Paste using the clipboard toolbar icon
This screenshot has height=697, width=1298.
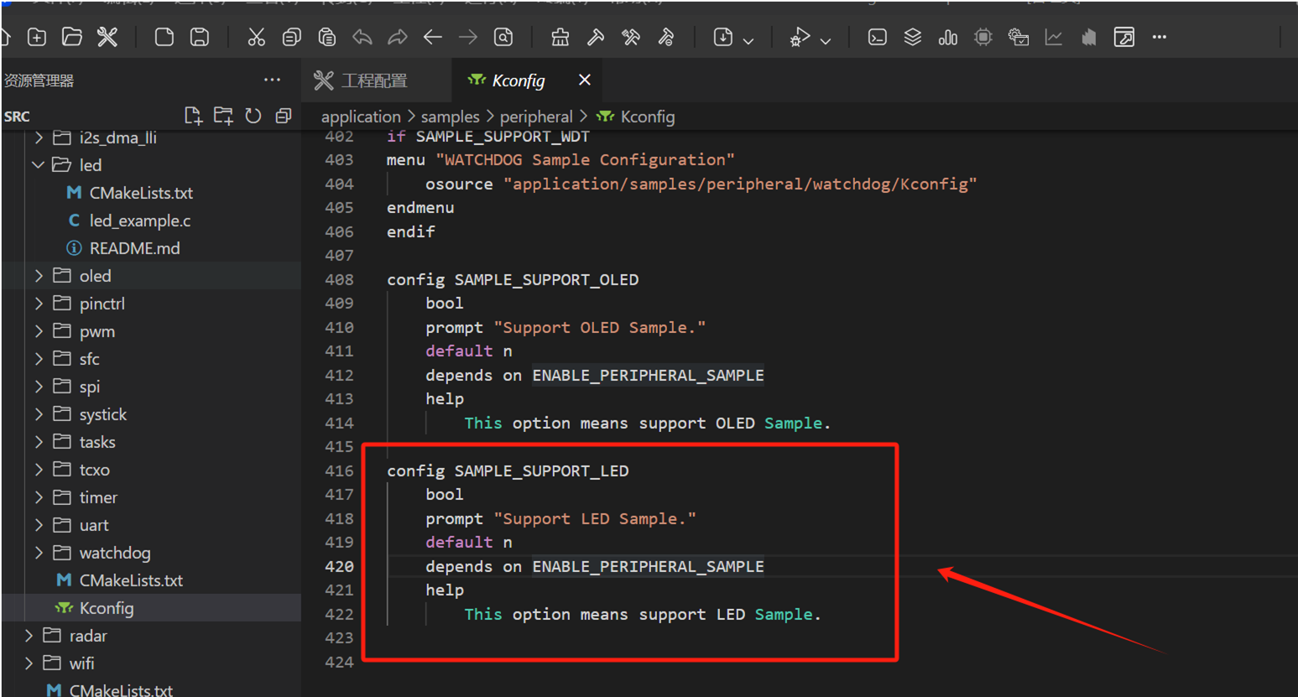click(x=327, y=37)
